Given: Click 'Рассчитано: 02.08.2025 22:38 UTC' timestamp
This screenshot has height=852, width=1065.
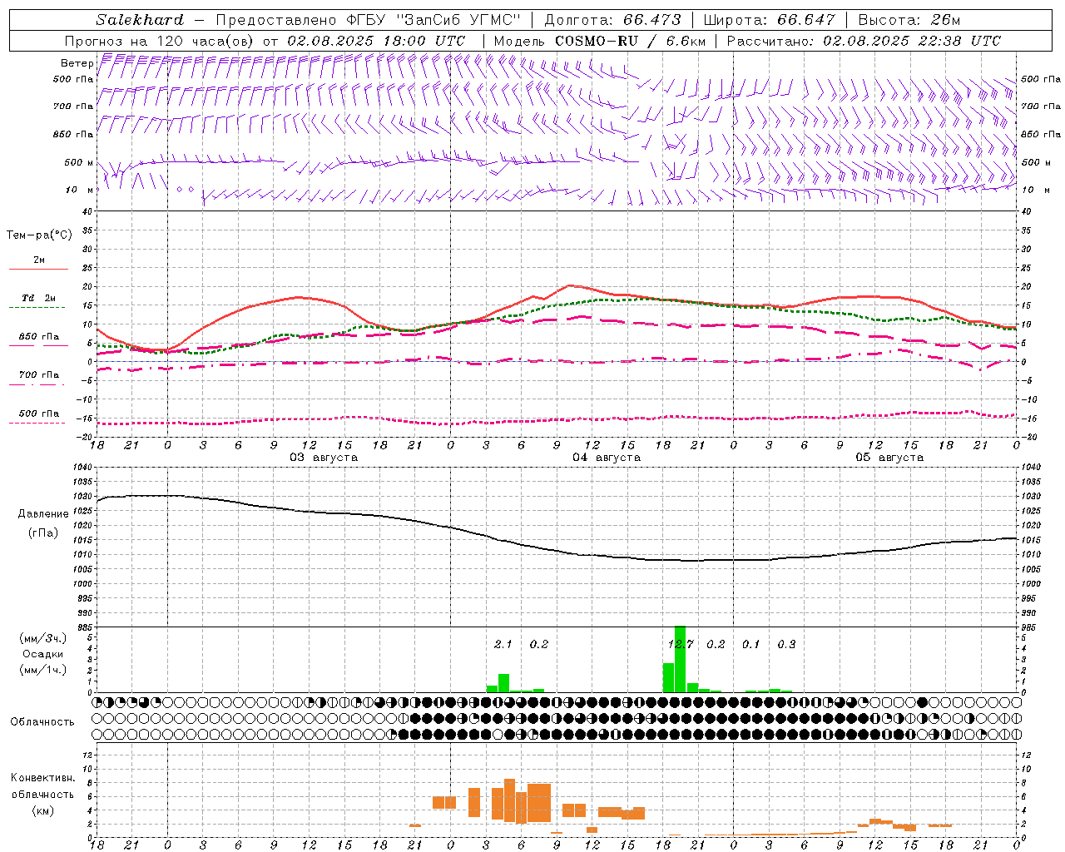Looking at the screenshot, I should click(864, 41).
